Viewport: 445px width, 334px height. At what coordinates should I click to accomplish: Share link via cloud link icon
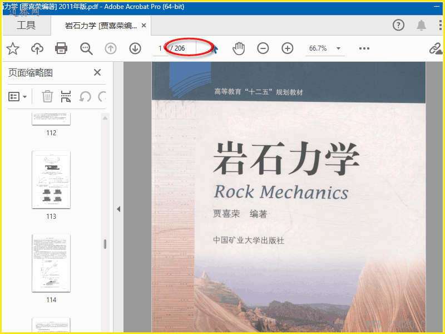click(x=436, y=48)
